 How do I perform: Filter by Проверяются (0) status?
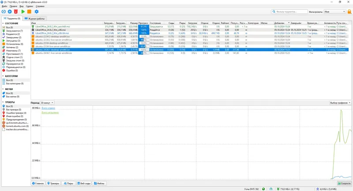pyautogui.click(x=15, y=64)
